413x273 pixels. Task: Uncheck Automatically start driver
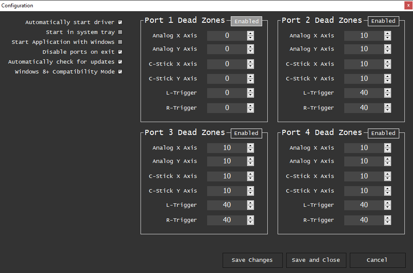pos(119,22)
